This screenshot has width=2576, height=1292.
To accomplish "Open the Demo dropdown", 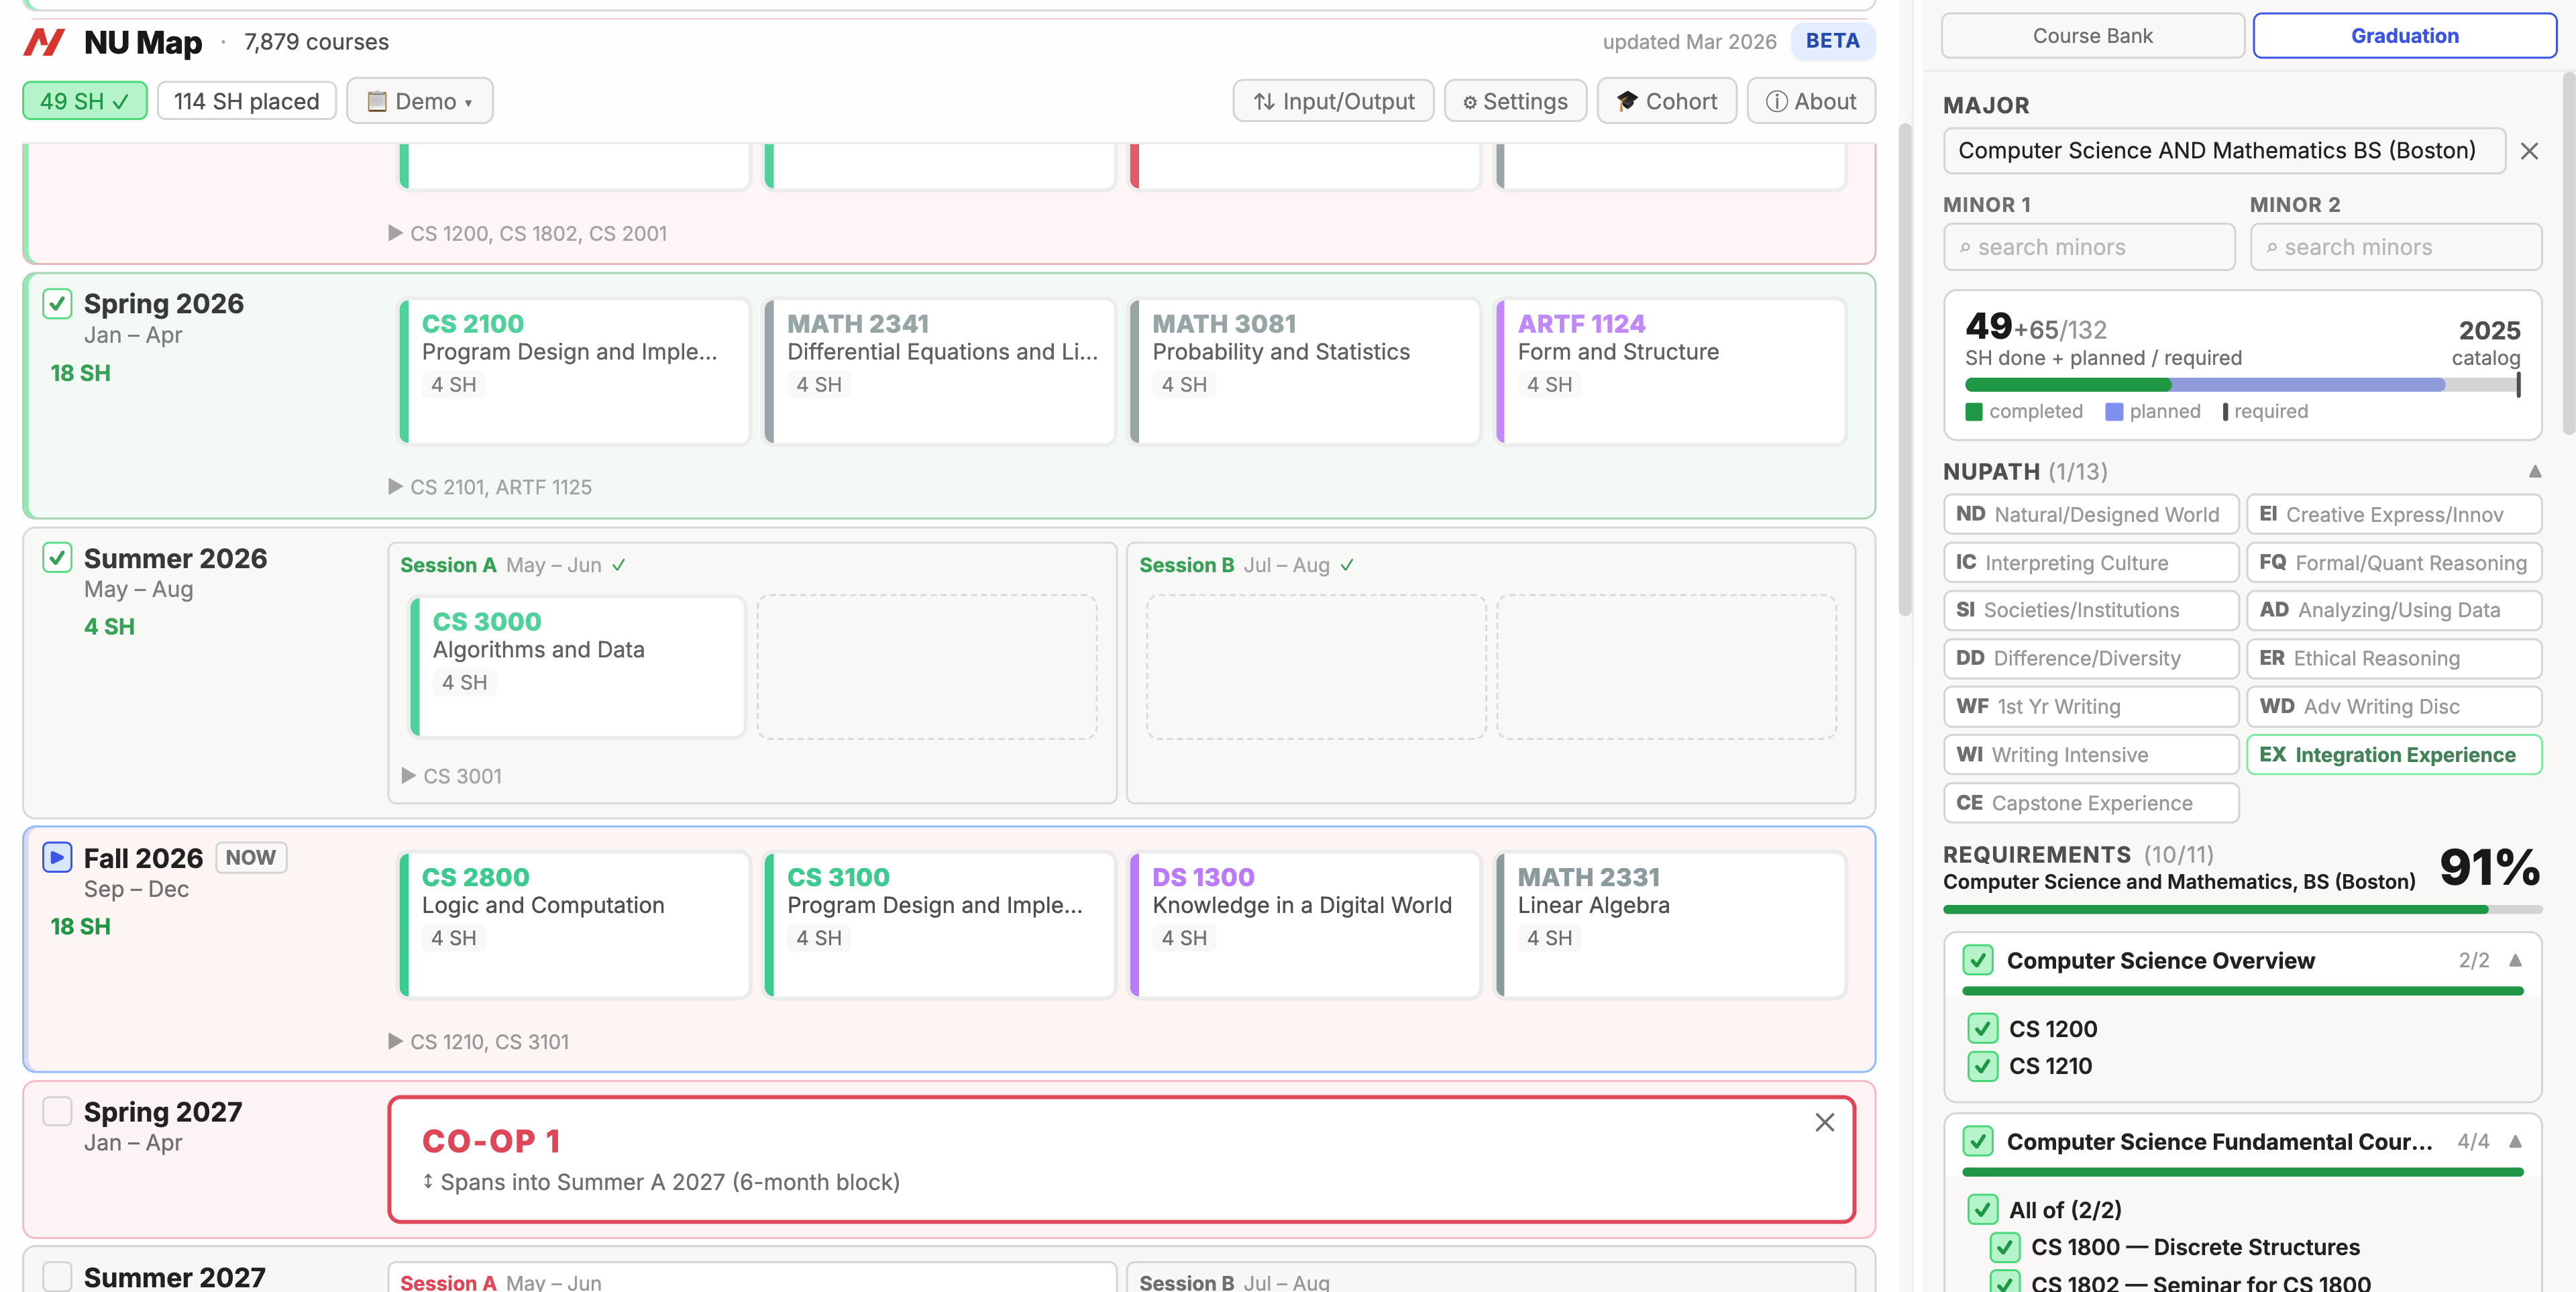I will [419, 102].
